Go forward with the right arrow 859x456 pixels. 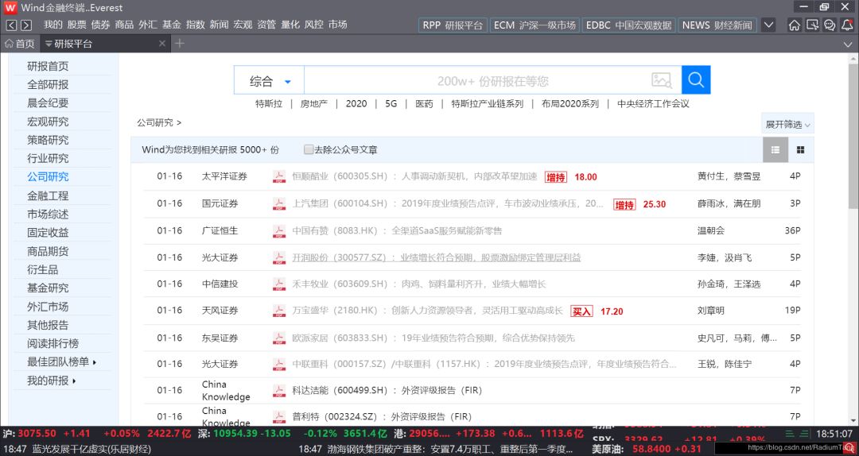pos(25,25)
